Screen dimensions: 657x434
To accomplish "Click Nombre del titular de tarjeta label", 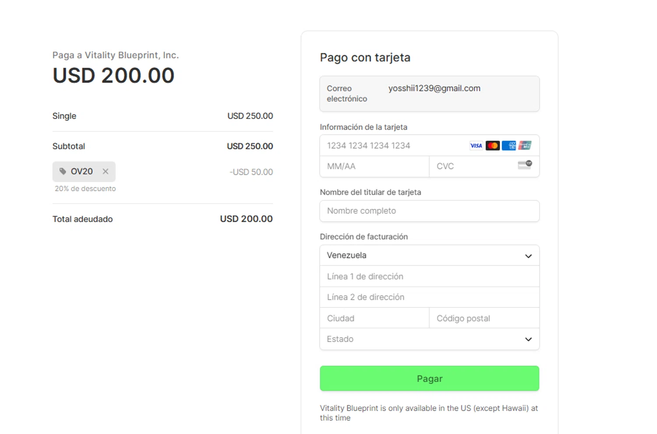I will (370, 192).
